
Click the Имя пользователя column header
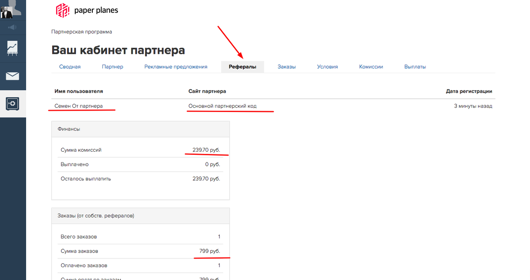pos(79,91)
